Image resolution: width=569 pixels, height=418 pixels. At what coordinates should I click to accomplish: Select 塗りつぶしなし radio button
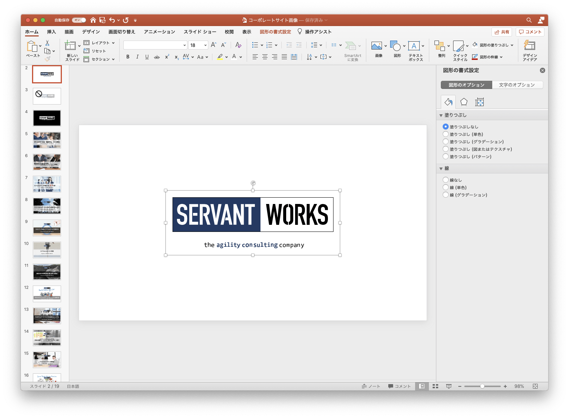pos(446,127)
